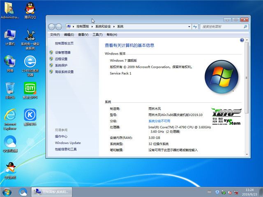Click the vertical scrollbar thumb
Screen dimensions: 263x197
(247, 78)
